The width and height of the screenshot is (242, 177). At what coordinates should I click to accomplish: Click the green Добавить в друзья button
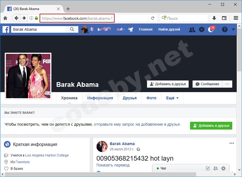211,126
